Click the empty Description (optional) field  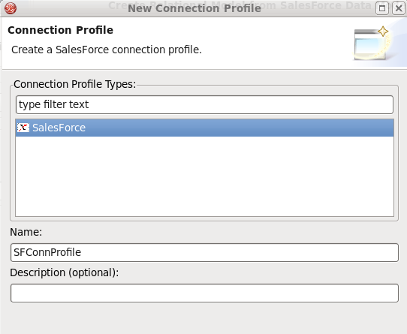204,293
